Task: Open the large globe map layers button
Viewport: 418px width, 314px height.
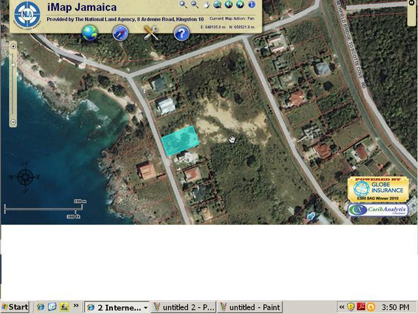Action: (x=89, y=33)
